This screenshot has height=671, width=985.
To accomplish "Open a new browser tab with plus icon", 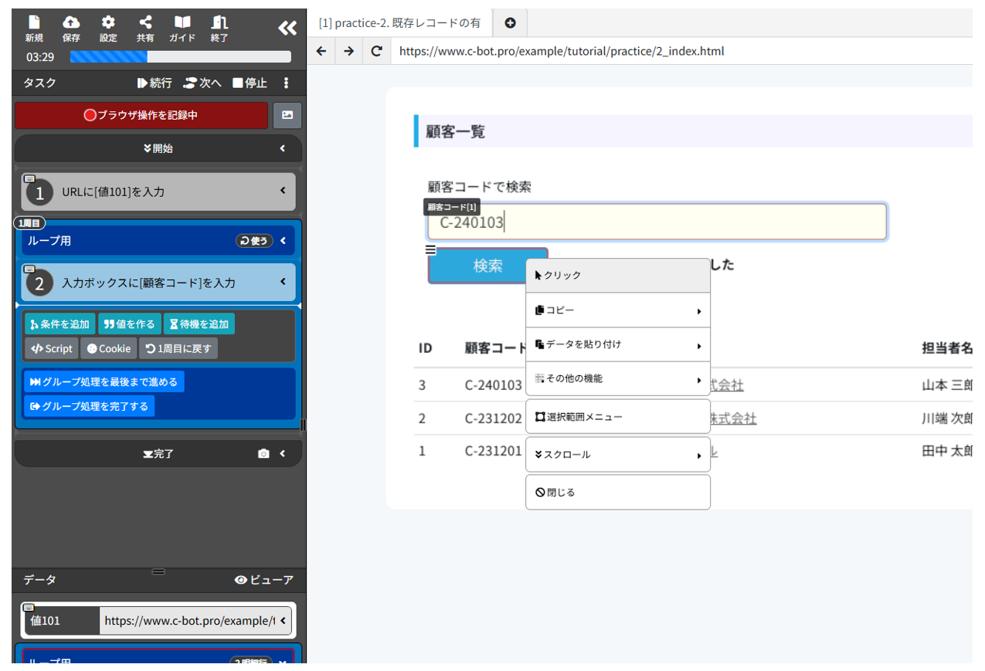I will tap(510, 23).
